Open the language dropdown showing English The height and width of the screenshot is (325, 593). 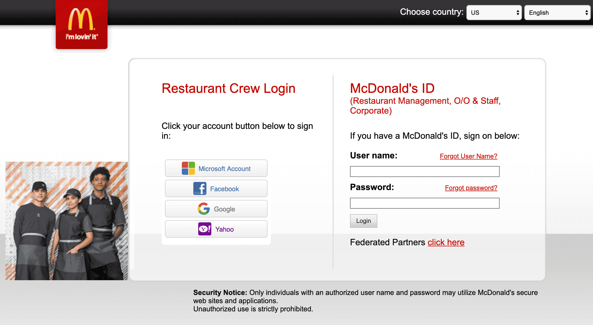tap(557, 13)
